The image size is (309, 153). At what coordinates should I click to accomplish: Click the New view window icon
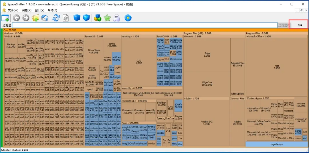[5, 18]
